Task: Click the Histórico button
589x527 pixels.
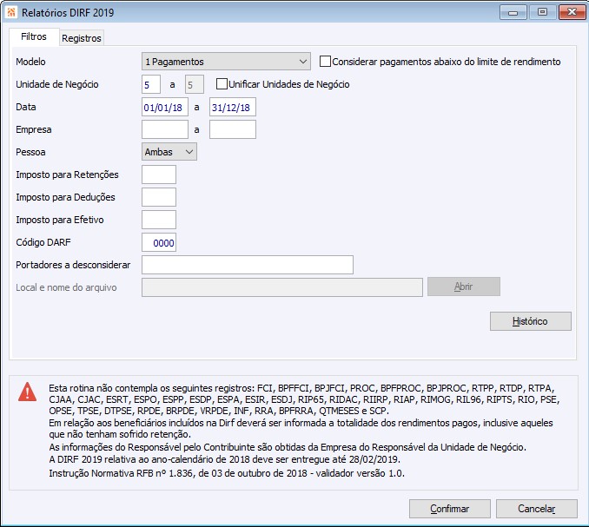Action: tap(531, 321)
